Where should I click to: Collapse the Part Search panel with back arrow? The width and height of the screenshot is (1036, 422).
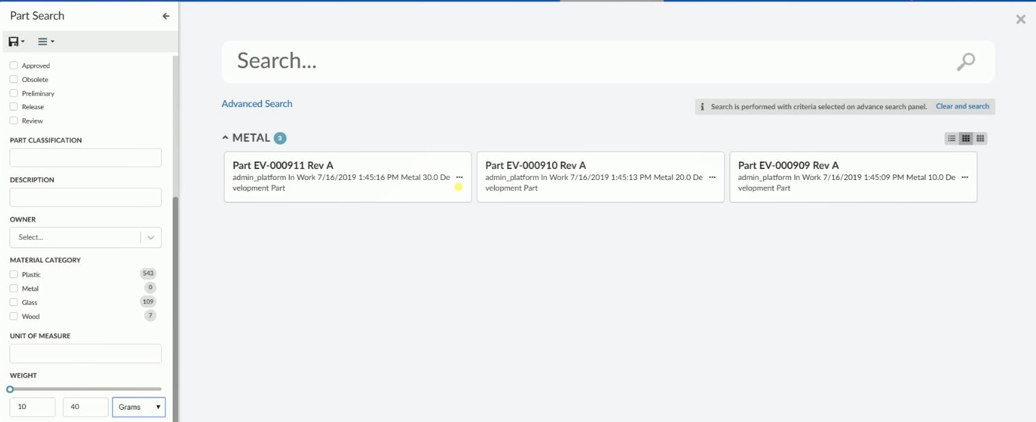[x=166, y=16]
